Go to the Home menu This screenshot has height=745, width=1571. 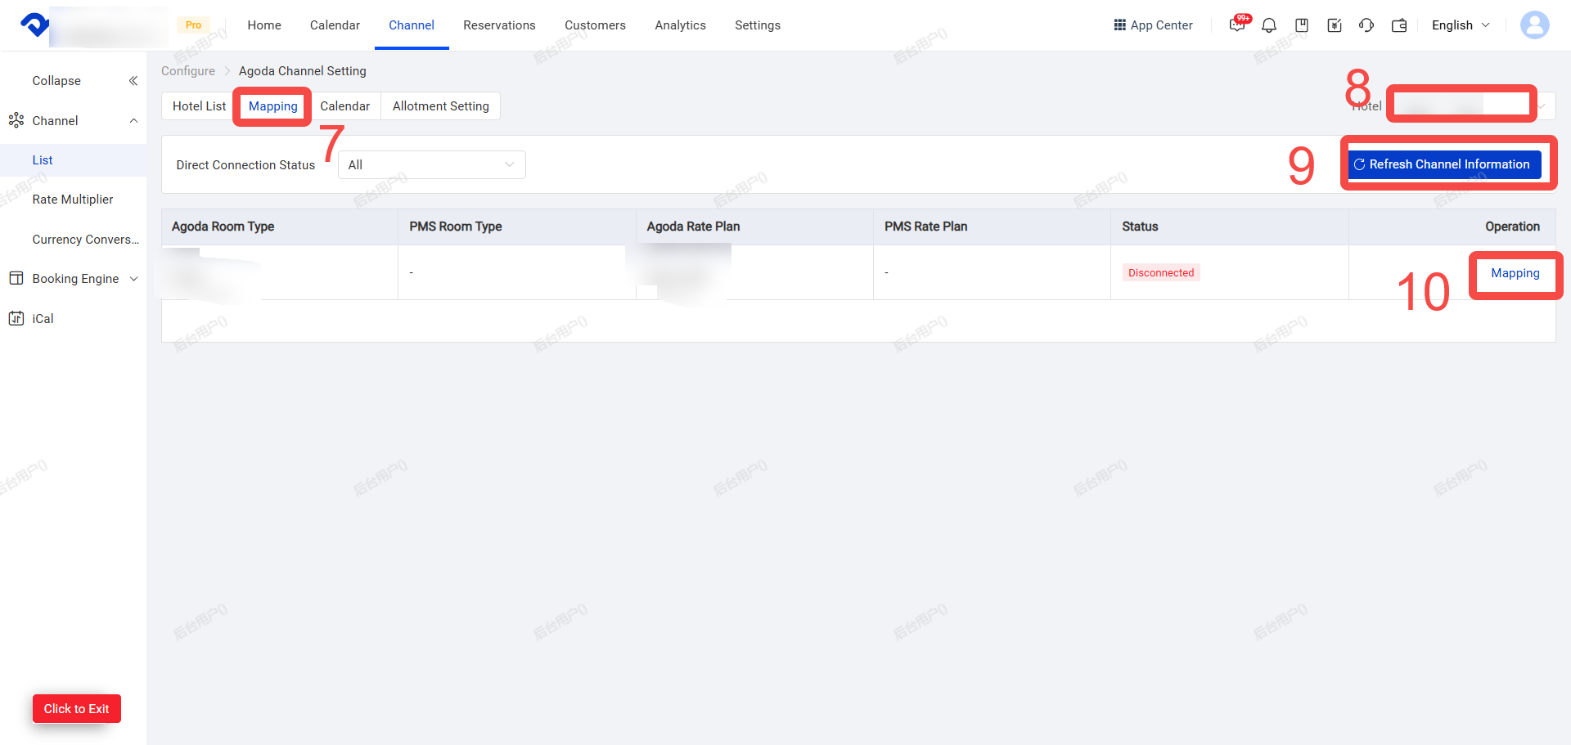(x=264, y=25)
